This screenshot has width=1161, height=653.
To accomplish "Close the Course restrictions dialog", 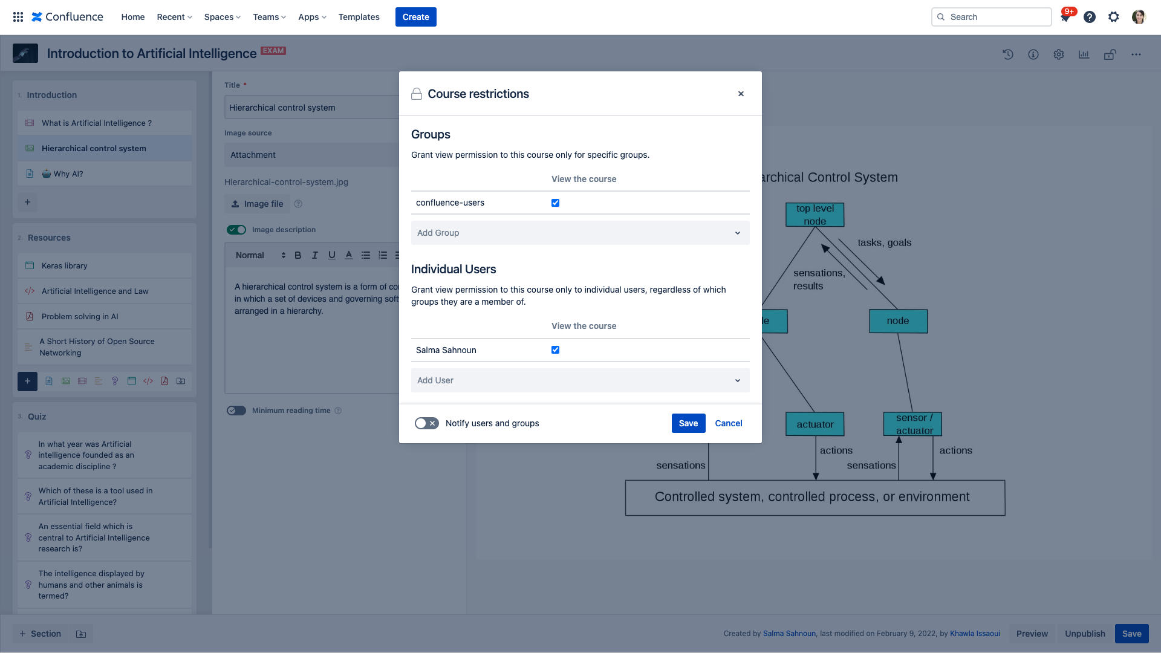I will point(741,94).
